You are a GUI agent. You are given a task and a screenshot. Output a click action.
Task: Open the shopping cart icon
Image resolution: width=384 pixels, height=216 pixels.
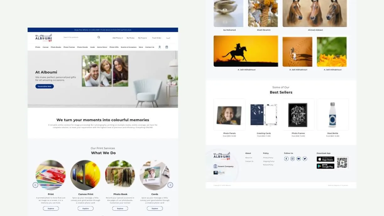[x=167, y=47]
